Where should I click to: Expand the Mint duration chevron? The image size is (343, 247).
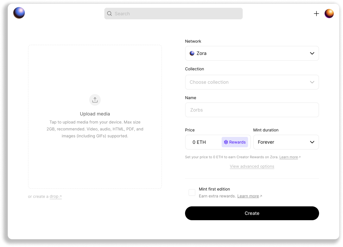tap(312, 142)
